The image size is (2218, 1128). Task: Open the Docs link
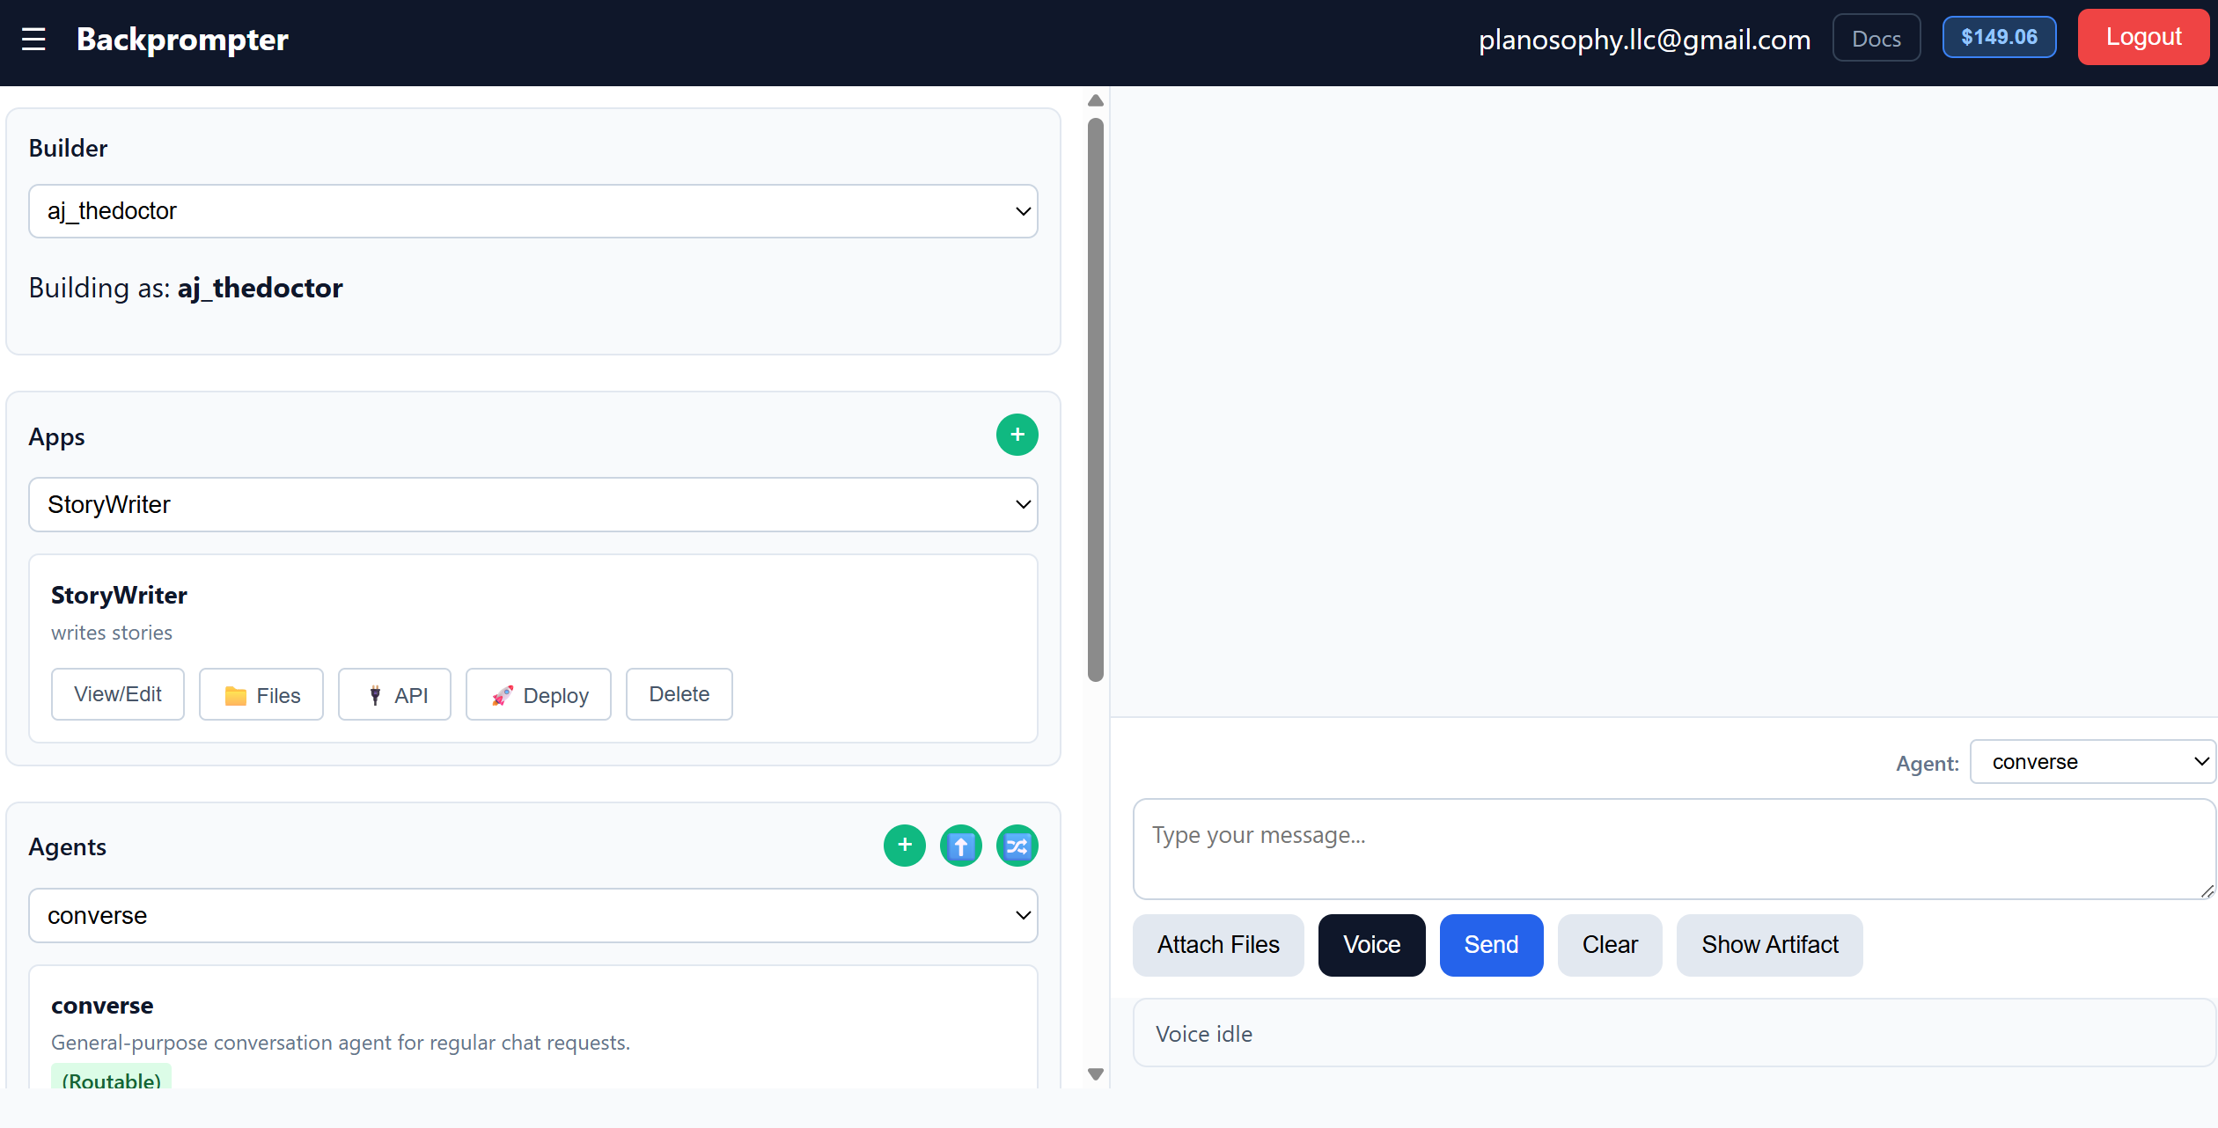tap(1876, 38)
